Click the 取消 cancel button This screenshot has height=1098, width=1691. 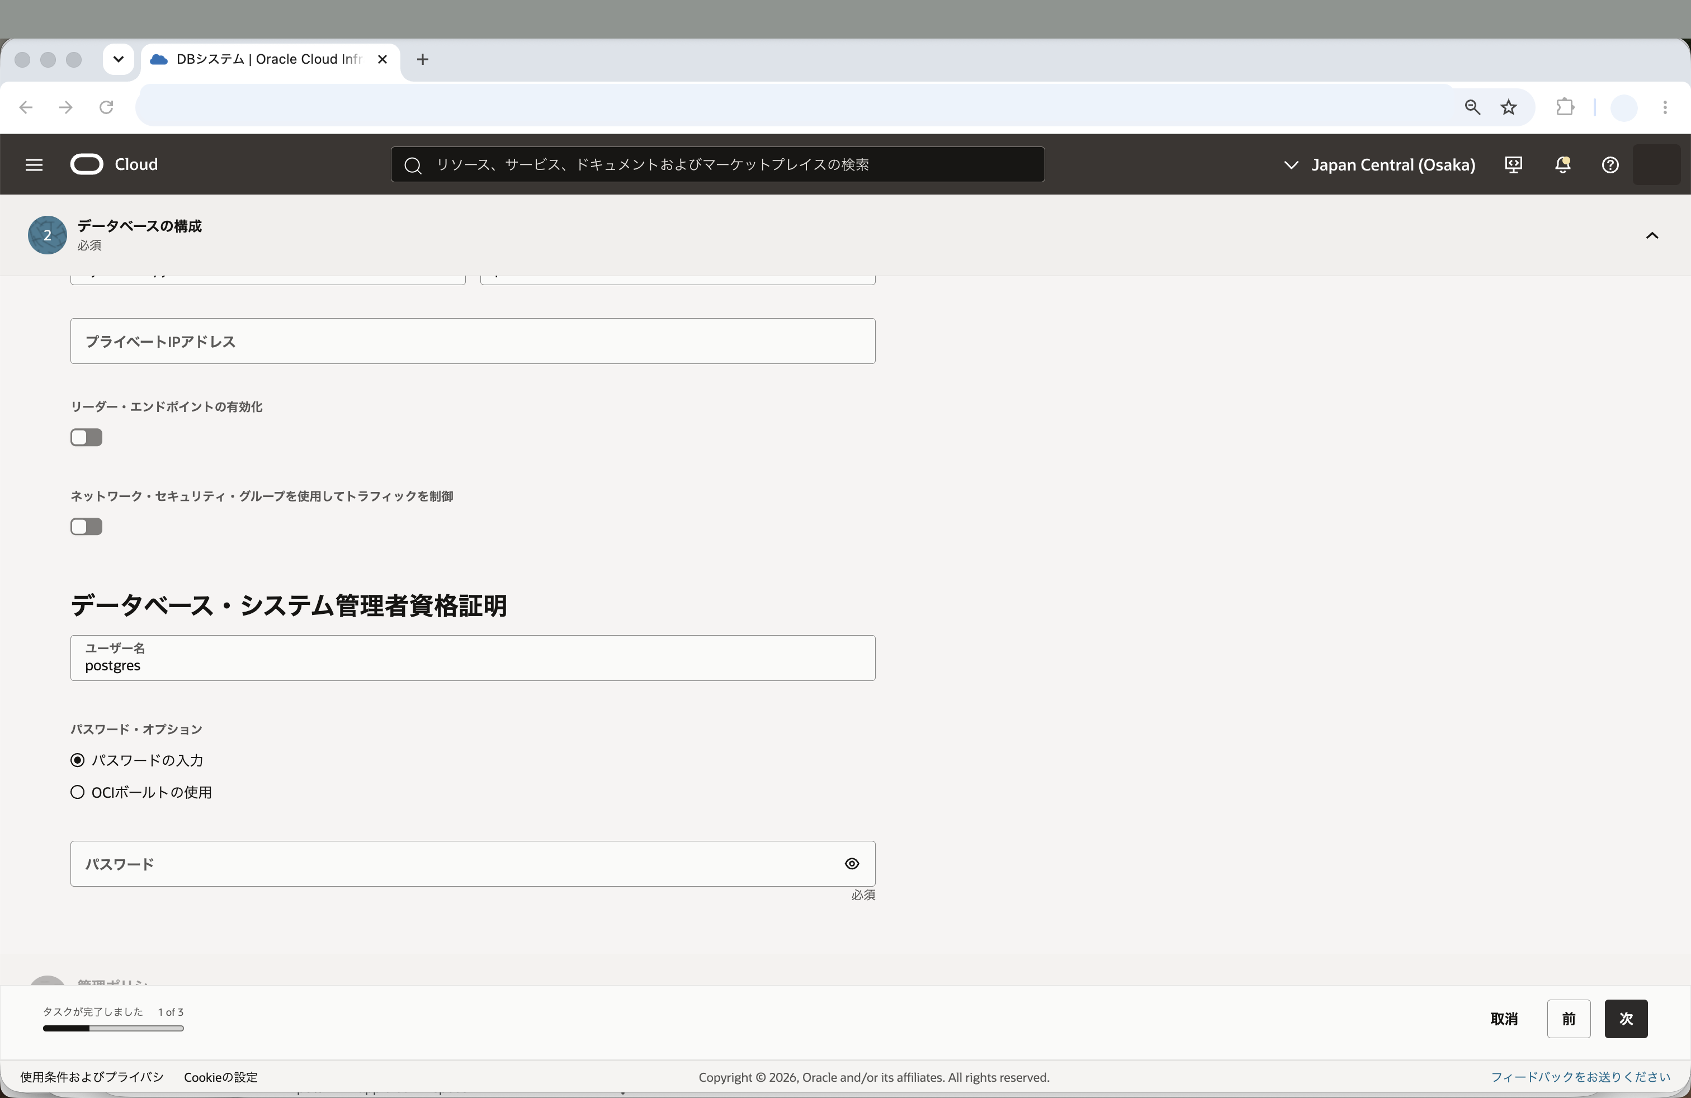(x=1504, y=1019)
